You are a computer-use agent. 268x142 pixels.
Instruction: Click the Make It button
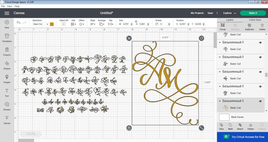[x=253, y=13]
